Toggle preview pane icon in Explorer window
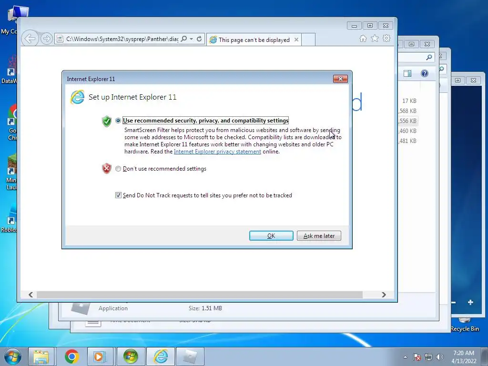The width and height of the screenshot is (488, 366). [407, 73]
